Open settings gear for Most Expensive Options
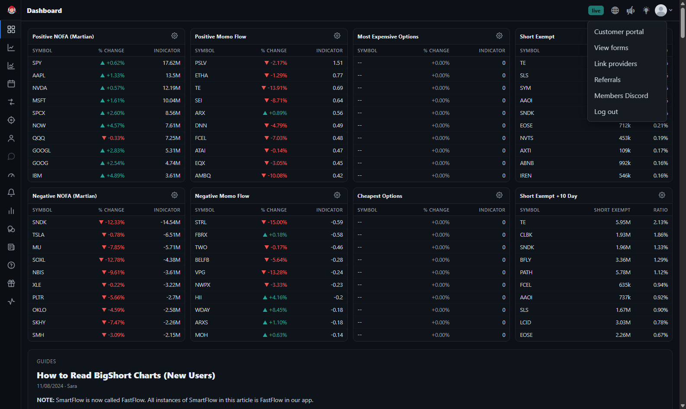 (x=499, y=36)
